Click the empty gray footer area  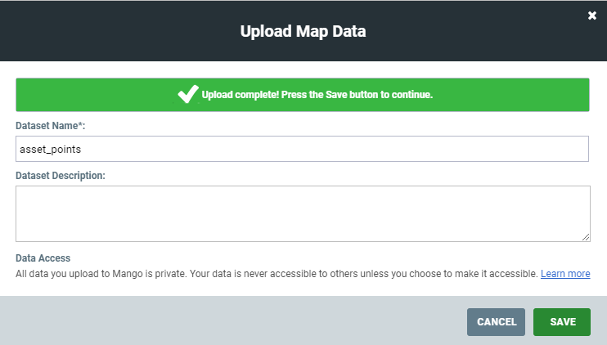232,321
